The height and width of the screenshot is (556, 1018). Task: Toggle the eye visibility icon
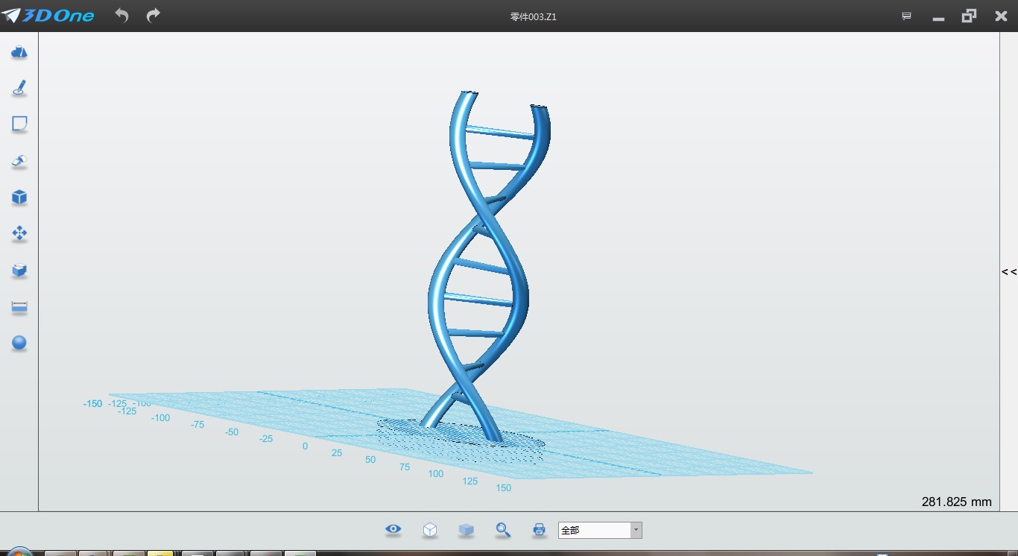[x=393, y=530]
